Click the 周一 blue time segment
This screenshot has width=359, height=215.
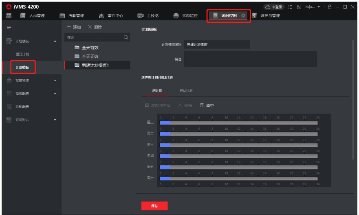165,123
